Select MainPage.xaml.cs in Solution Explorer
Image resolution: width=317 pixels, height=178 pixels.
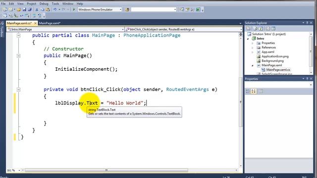278,70
